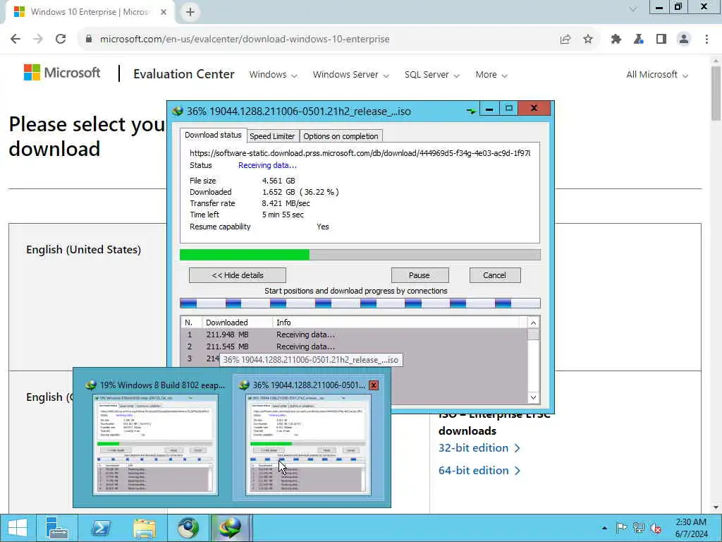This screenshot has height=542, width=722.
Task: Switch to the Chromium browser taskbar icon
Action: tap(188, 528)
